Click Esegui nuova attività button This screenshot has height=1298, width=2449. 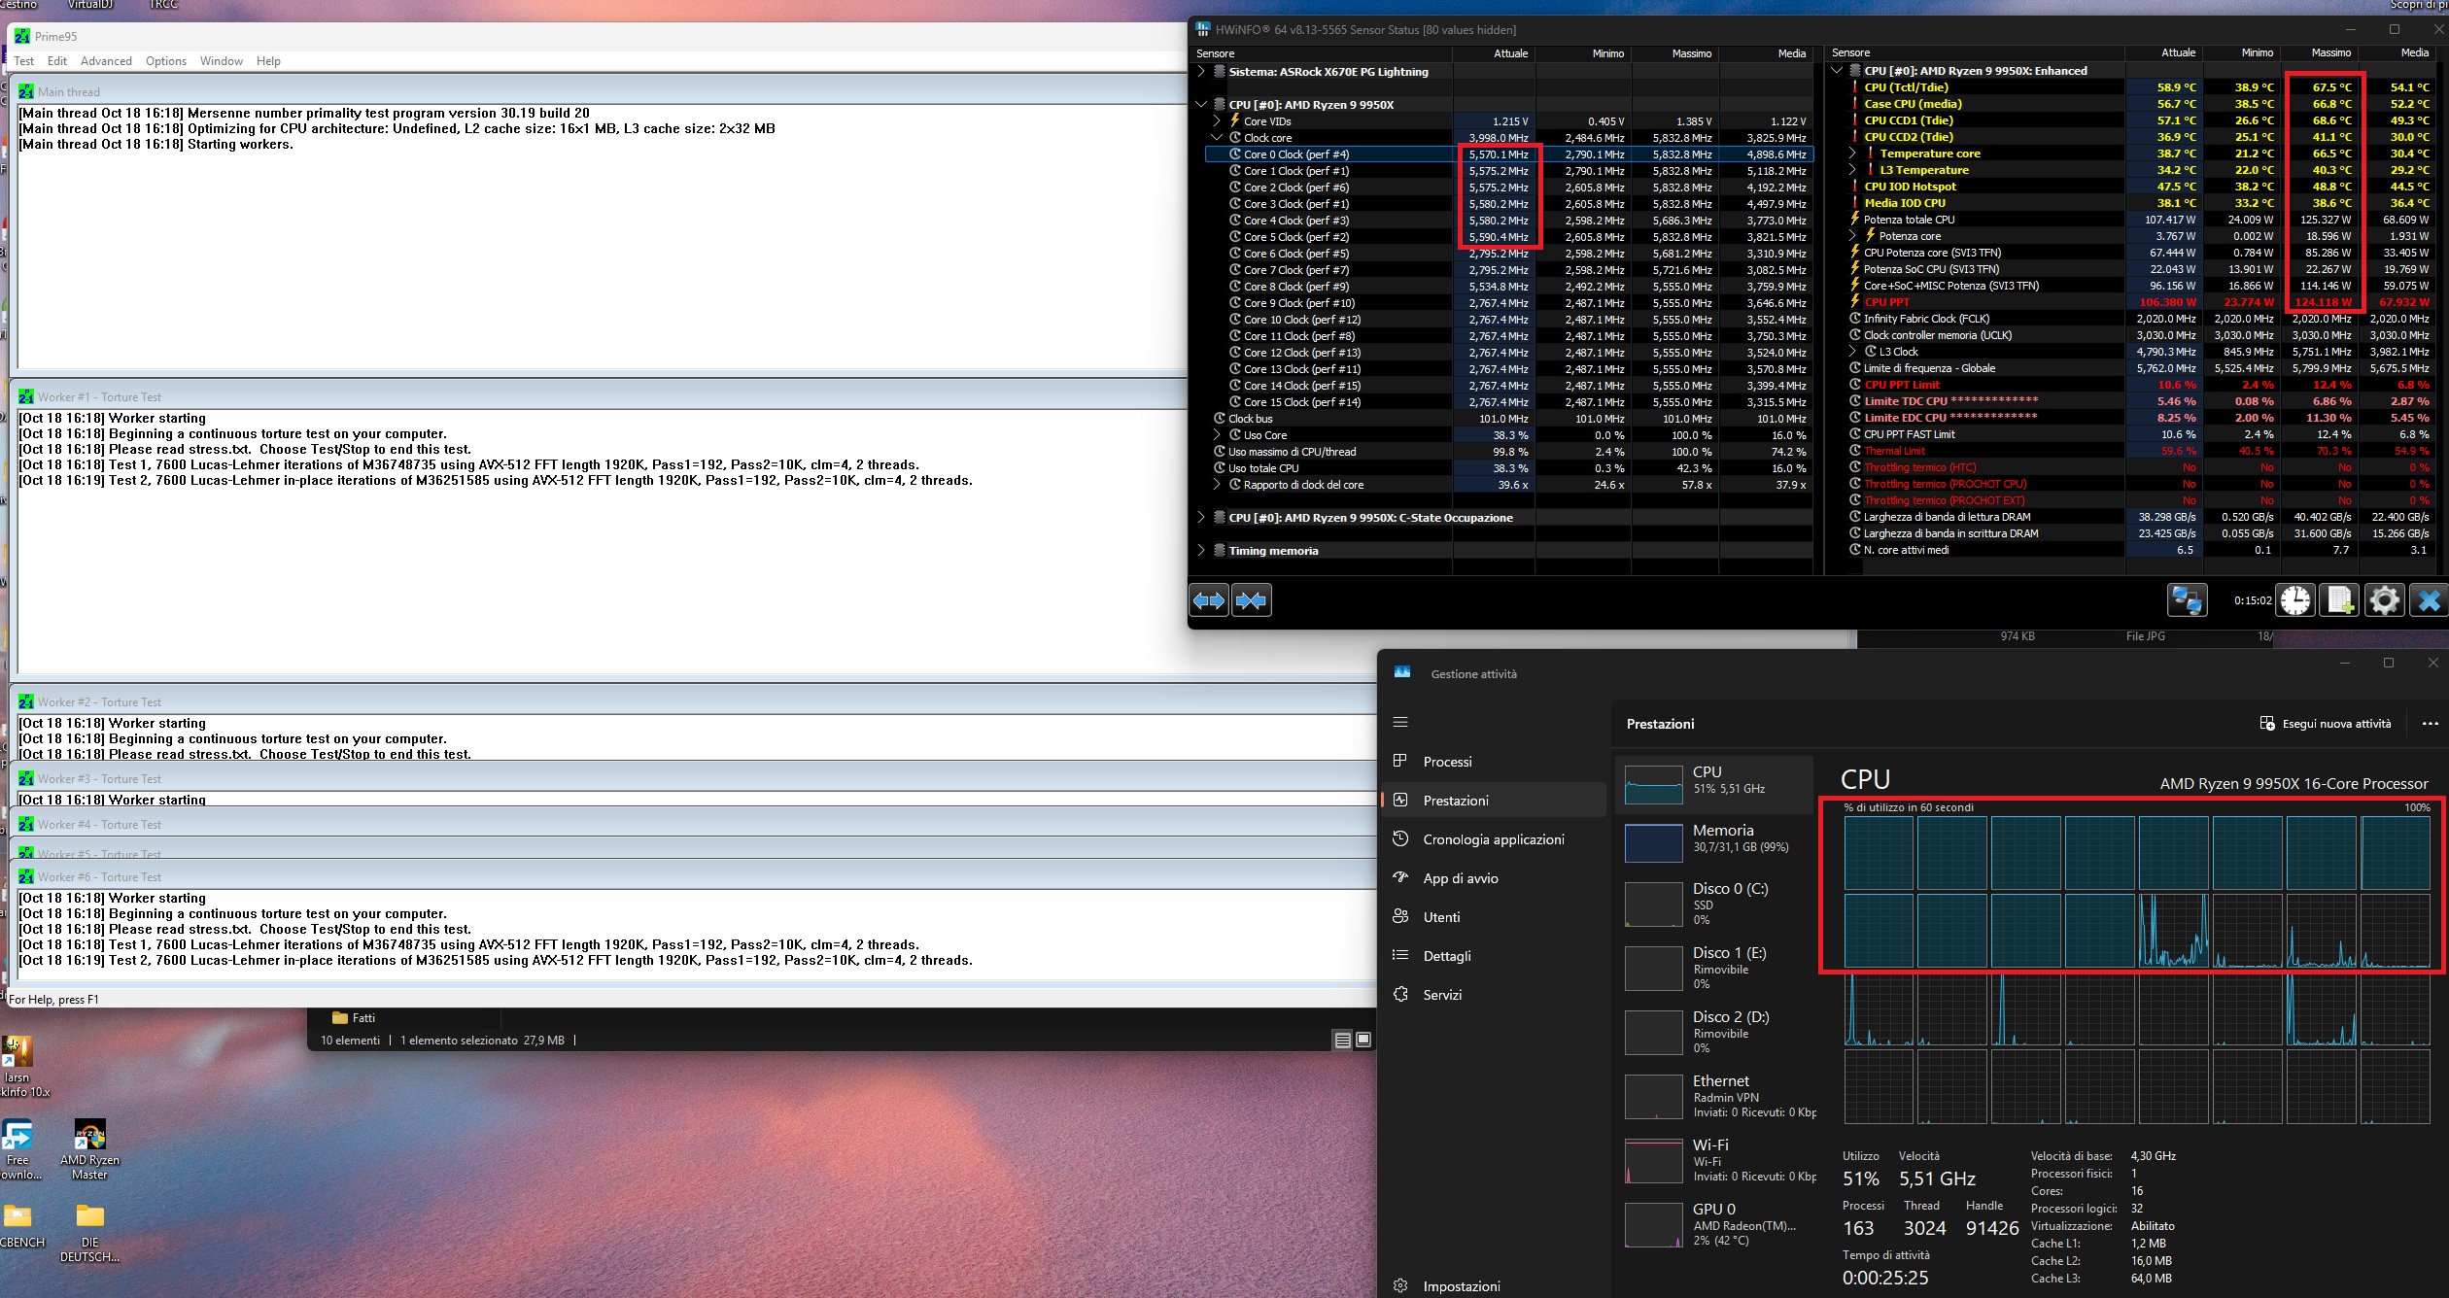[x=2325, y=724]
